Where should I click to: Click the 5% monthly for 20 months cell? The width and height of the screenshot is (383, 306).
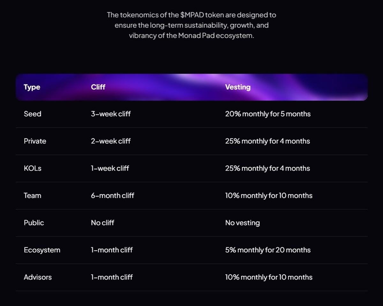point(268,250)
